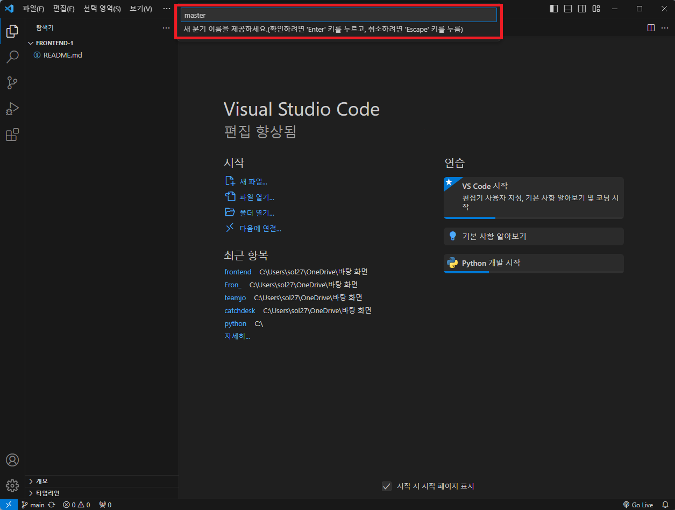
Task: Collapse the FRONTEND-1 folder section
Action: pos(102,43)
